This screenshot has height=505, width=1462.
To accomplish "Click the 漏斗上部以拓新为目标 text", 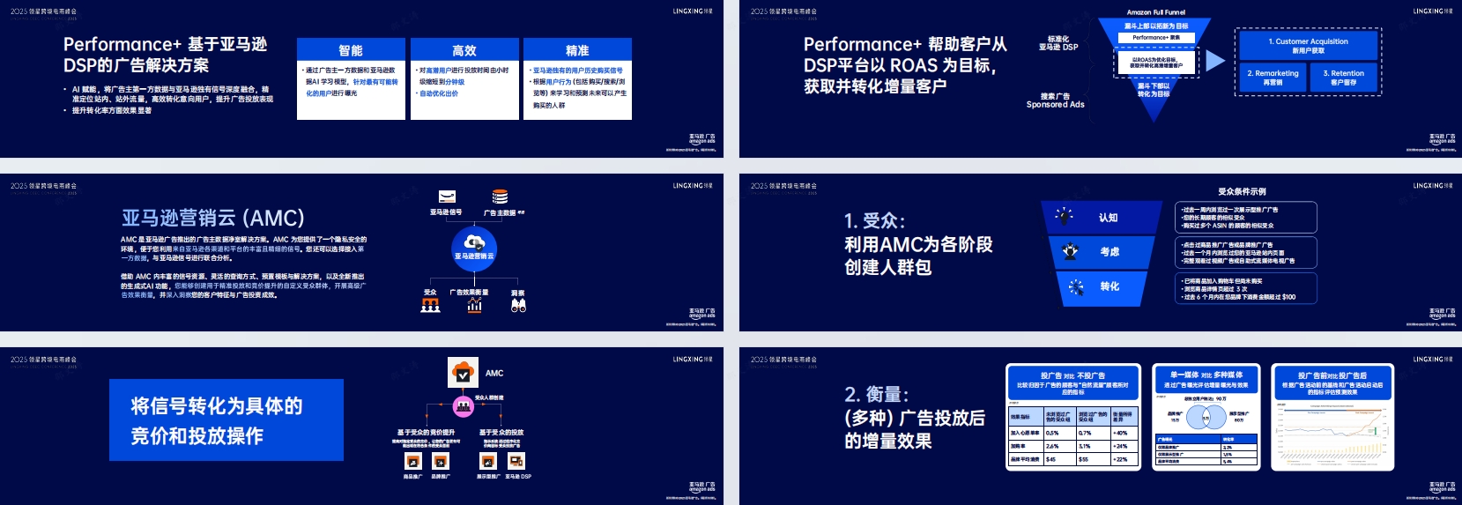I will pos(1155,26).
